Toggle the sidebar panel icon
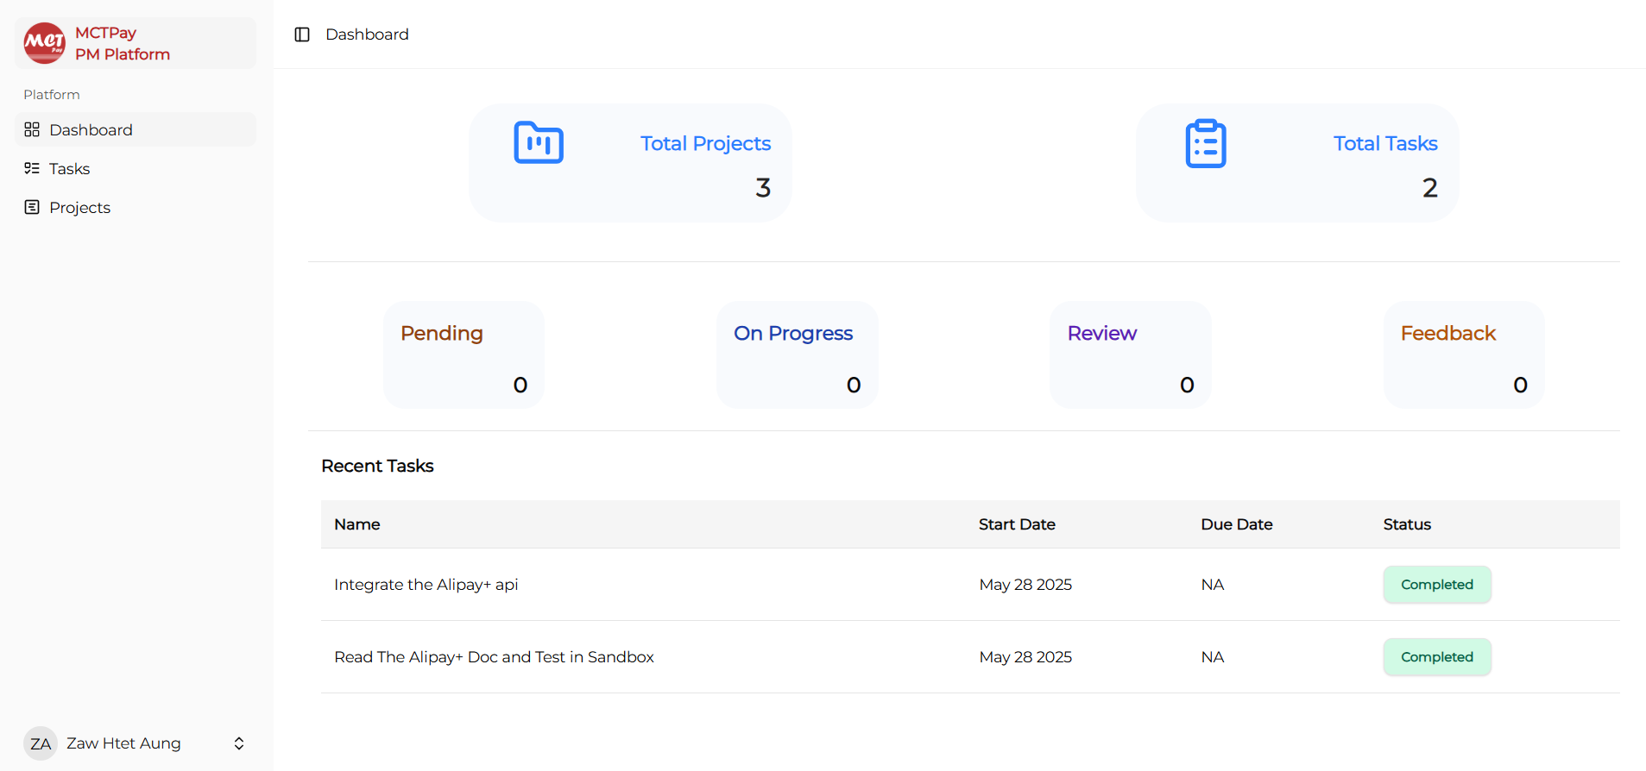The image size is (1646, 771). coord(302,34)
